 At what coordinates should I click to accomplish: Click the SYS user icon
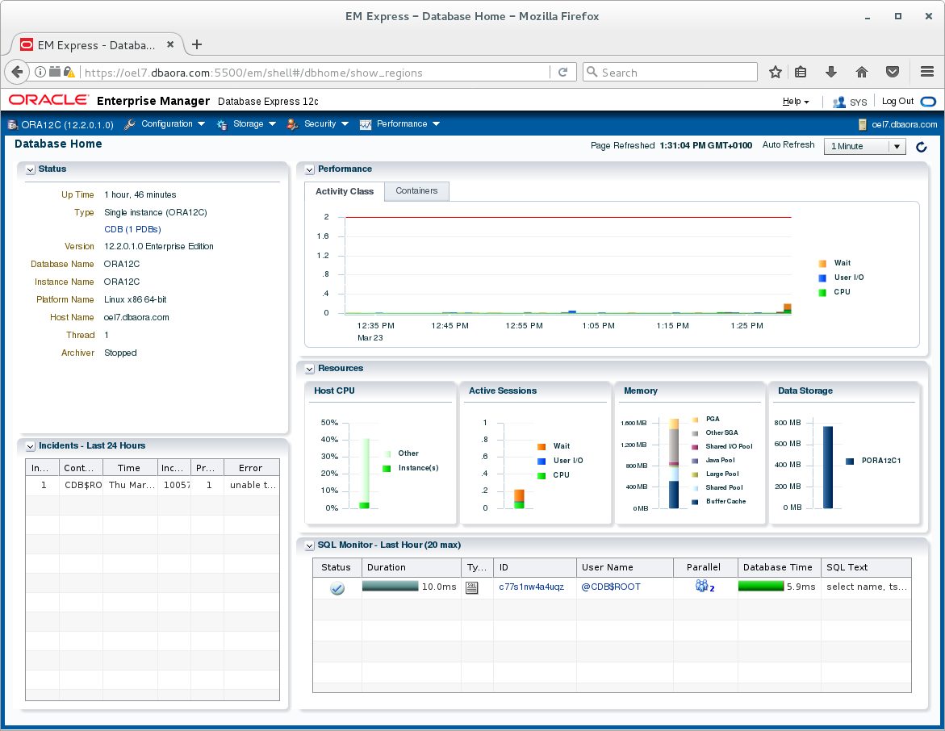838,102
